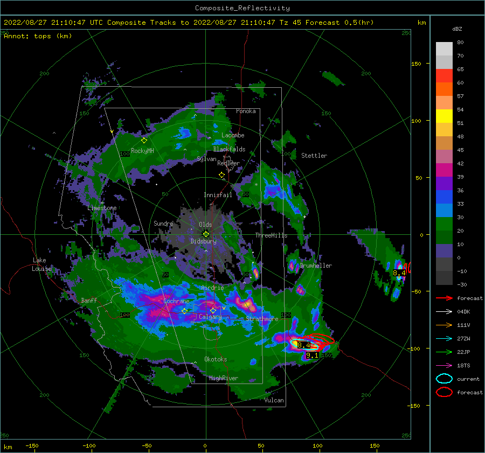Click the yellow diamond marker above Calgary
The image size is (485, 453).
(213, 310)
